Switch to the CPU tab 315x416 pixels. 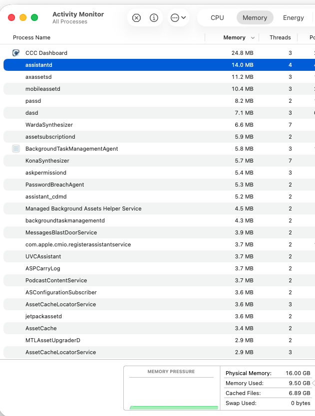coord(217,18)
